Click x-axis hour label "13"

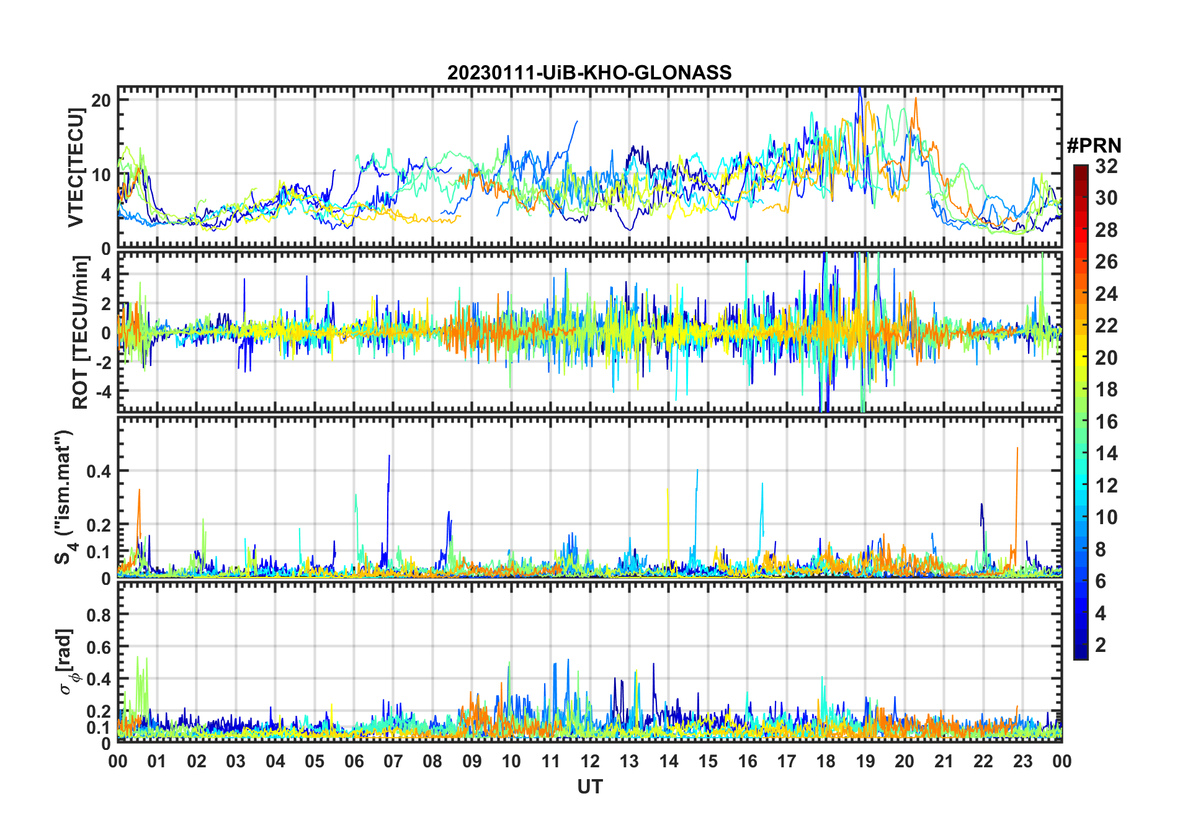pos(629,761)
